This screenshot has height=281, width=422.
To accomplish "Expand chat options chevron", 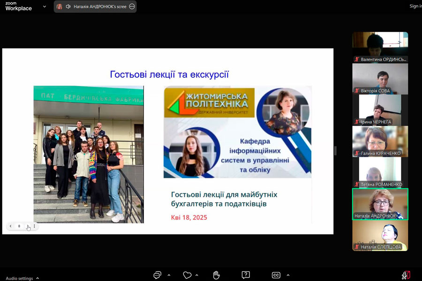I will [x=169, y=275].
